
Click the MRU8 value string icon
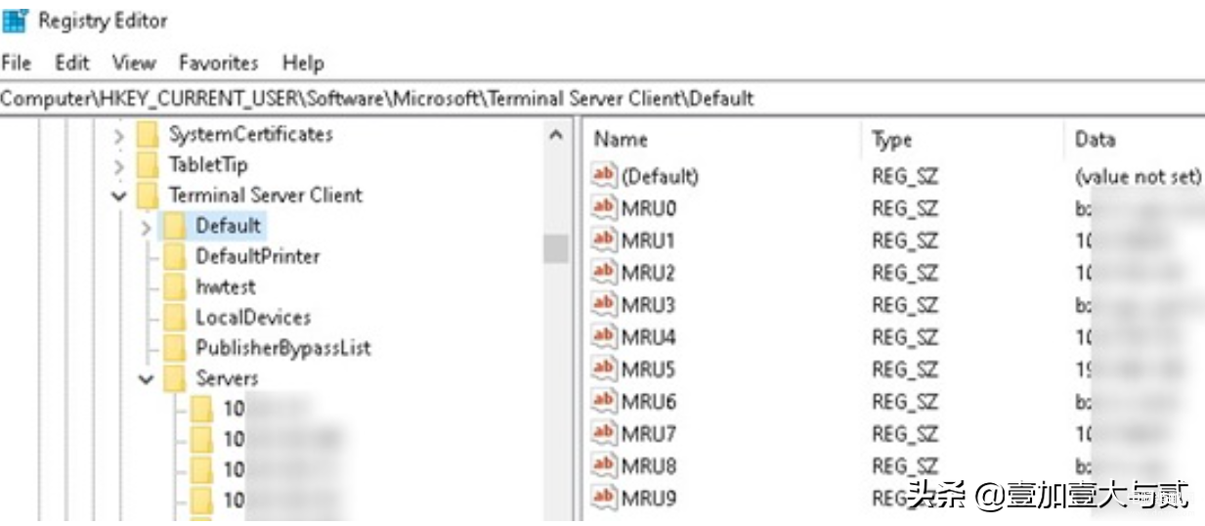tap(604, 466)
